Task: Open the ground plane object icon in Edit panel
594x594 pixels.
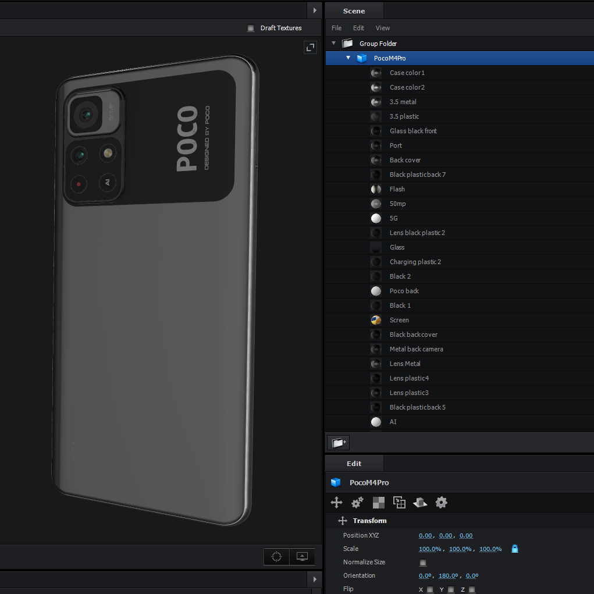Action: (420, 503)
